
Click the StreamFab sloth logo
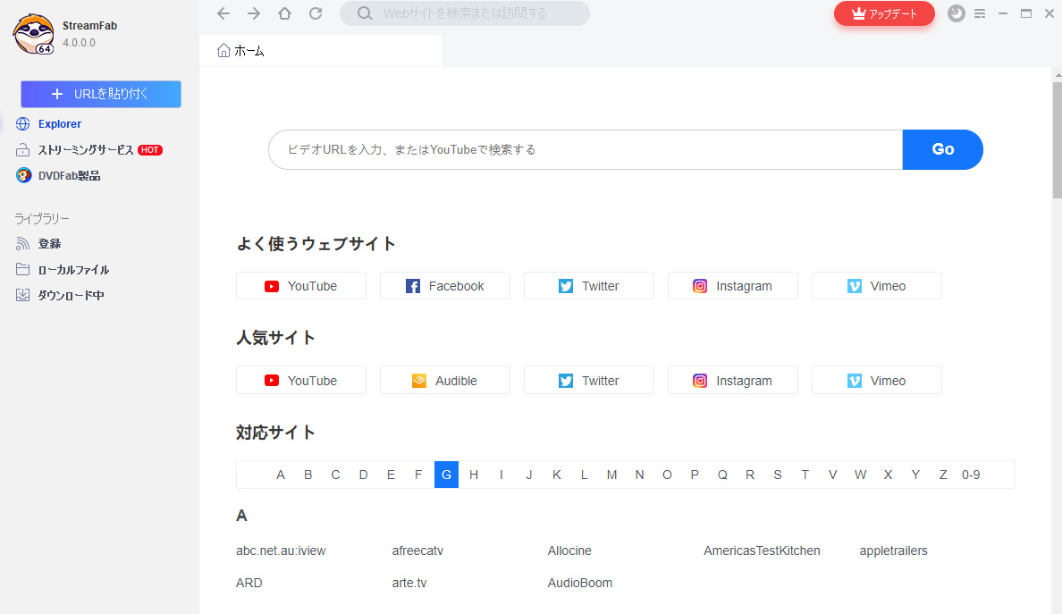pyautogui.click(x=33, y=34)
